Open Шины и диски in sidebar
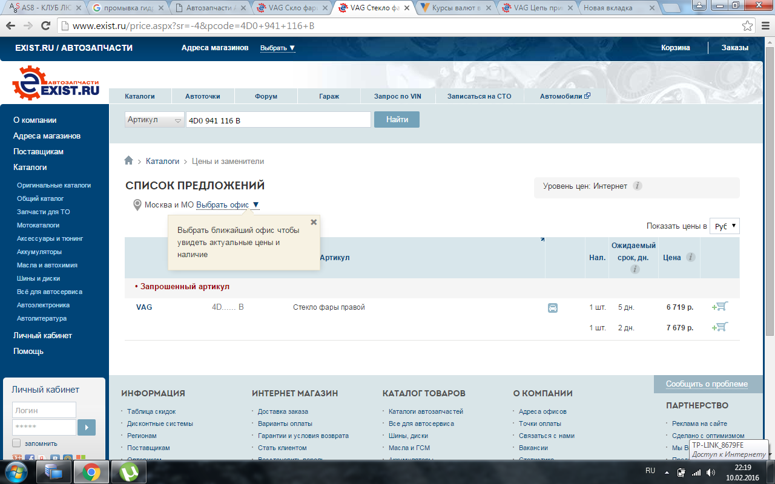Screen dimensions: 775x484 click(38, 278)
